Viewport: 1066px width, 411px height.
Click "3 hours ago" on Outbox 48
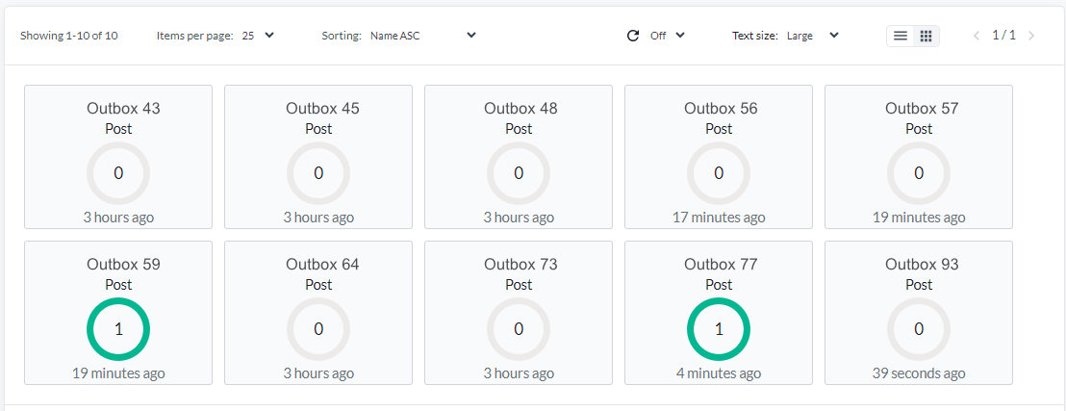[x=518, y=218]
